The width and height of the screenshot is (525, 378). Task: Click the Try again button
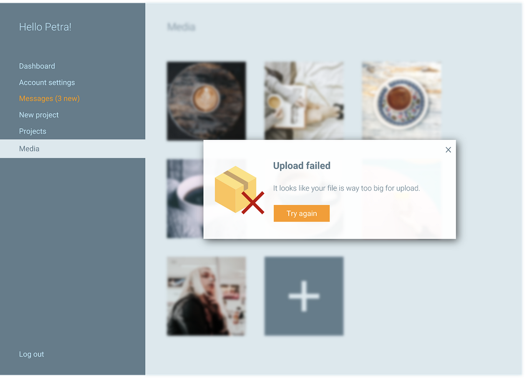pos(301,213)
